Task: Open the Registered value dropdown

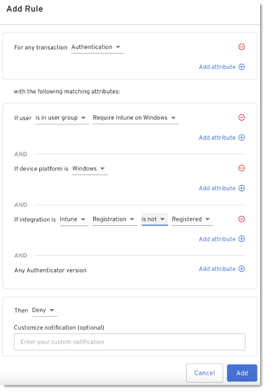Action: click(192, 220)
